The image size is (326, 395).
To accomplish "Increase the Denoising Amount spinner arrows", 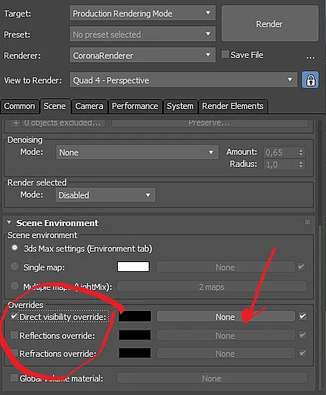I will (300, 150).
